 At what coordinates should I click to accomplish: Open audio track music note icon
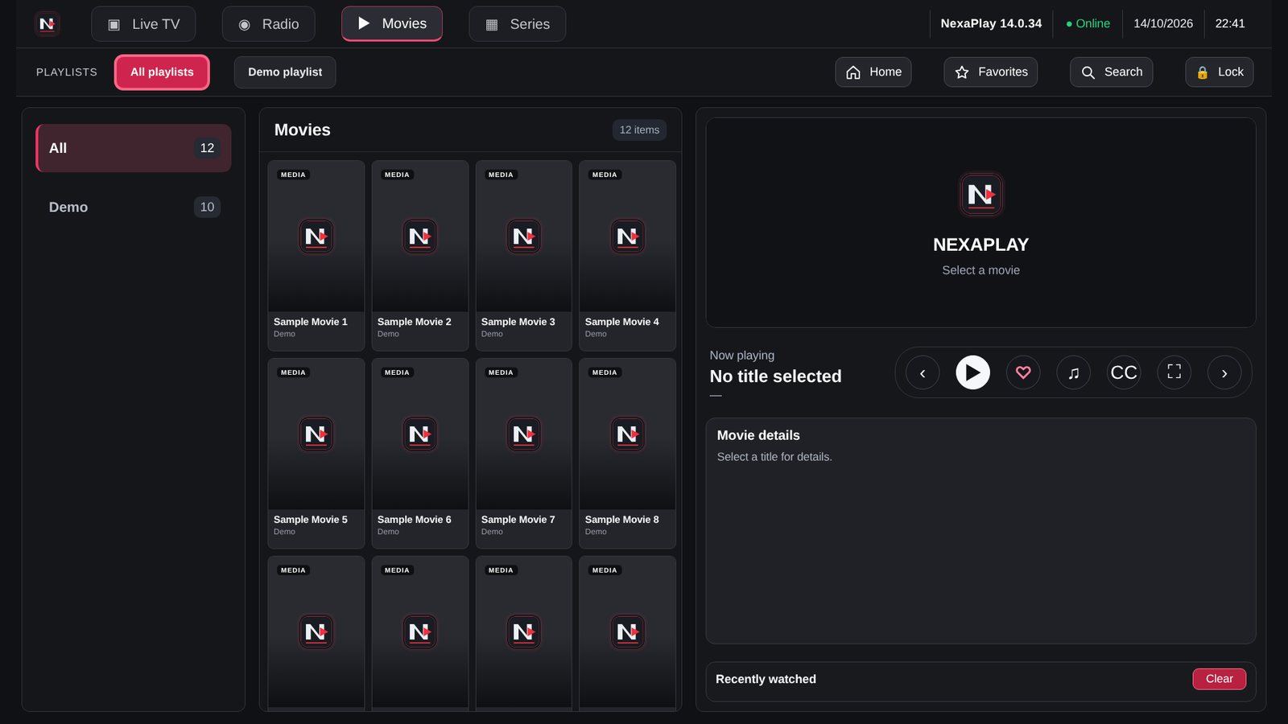[x=1073, y=372]
